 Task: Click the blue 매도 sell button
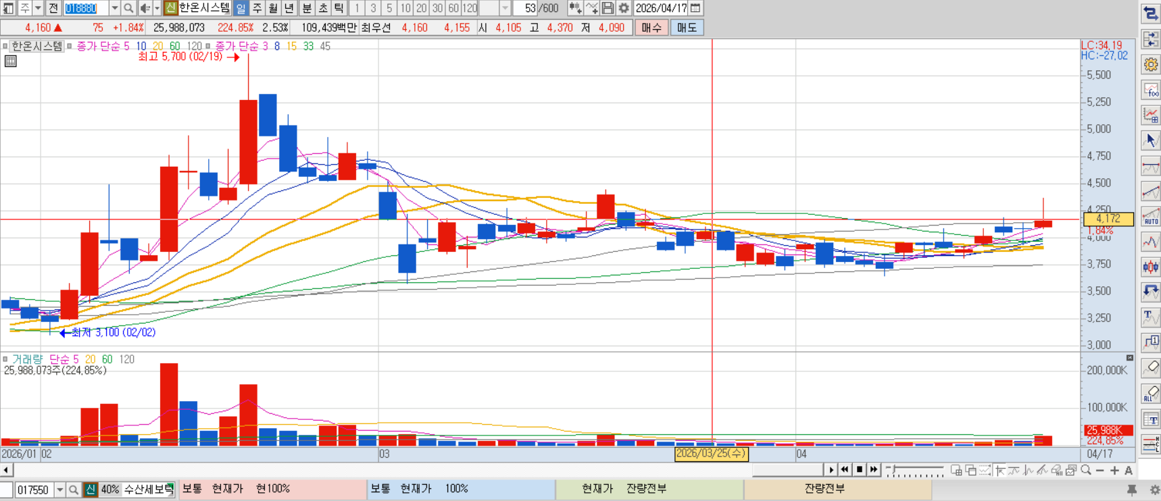[687, 28]
